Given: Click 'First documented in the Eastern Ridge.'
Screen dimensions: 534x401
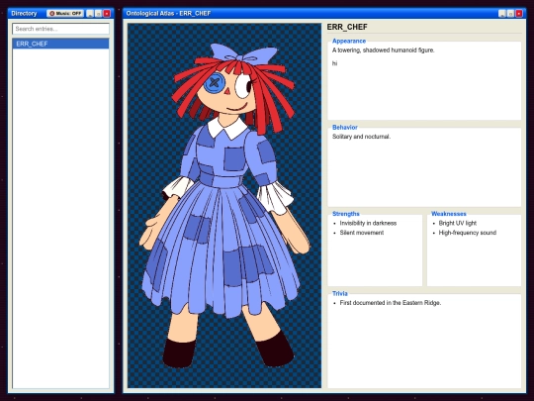Looking at the screenshot, I should coord(391,303).
